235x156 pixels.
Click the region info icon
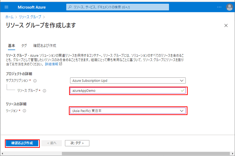(25, 111)
